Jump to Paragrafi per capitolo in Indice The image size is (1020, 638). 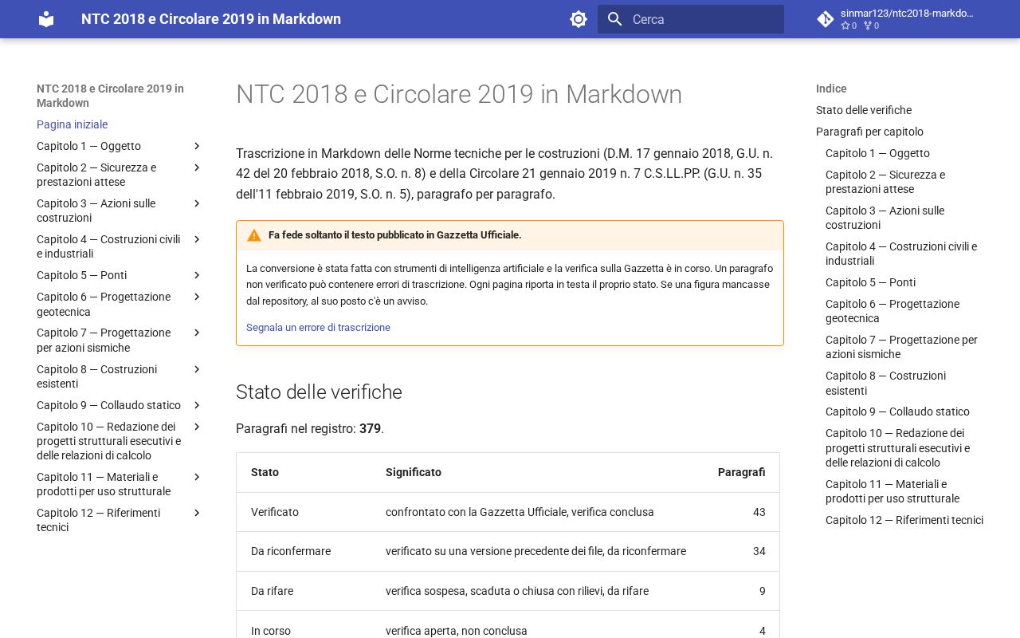point(869,132)
